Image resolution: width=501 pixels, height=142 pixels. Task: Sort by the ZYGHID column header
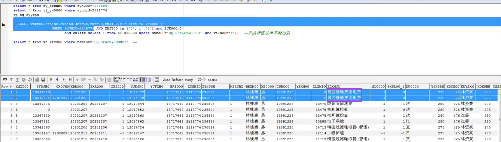click(193, 87)
